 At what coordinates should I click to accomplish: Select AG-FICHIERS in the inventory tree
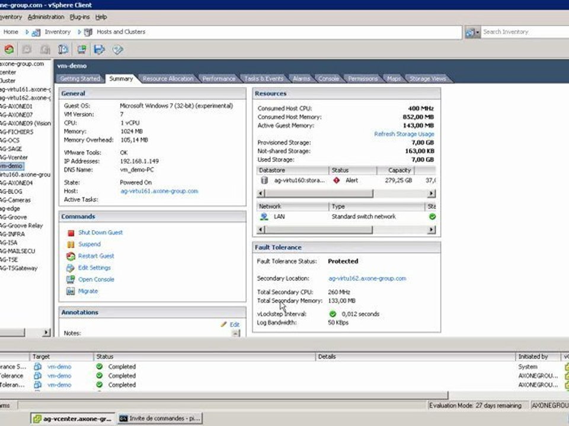pyautogui.click(x=17, y=132)
